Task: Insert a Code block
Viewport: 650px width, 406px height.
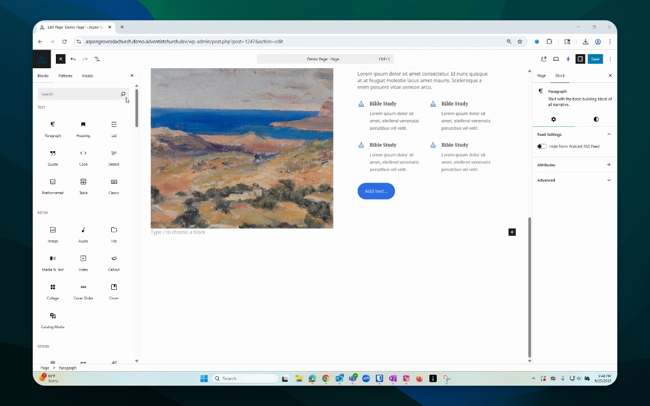Action: click(x=83, y=157)
